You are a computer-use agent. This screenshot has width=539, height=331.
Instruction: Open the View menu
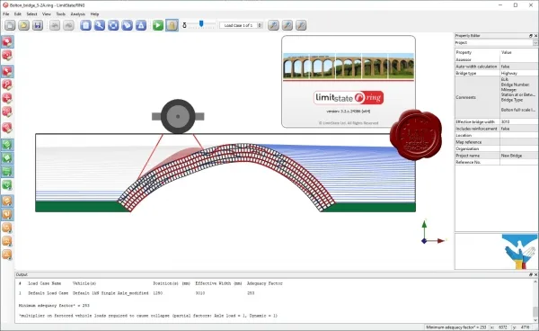(x=47, y=14)
